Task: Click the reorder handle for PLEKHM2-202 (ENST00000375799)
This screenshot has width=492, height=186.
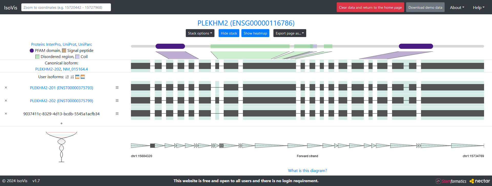Action: [x=117, y=101]
